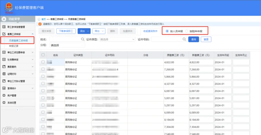Click the home icon in the breadcrumb
This screenshot has width=261, height=135.
coord(39,19)
